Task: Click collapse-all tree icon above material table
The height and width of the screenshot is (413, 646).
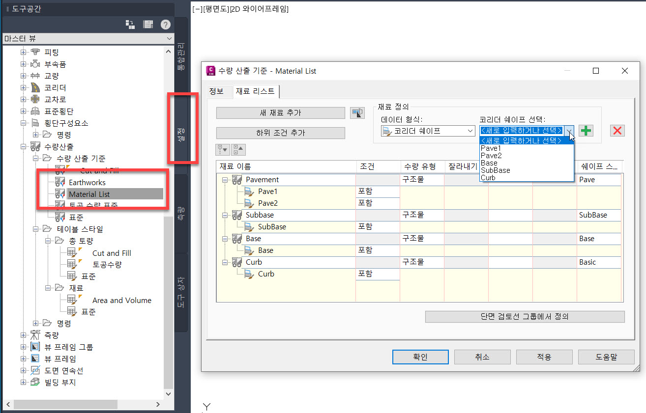Action: tap(238, 150)
